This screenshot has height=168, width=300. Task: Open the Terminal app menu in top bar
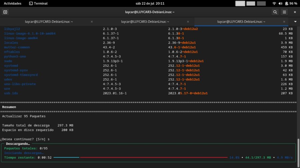pyautogui.click(x=38, y=3)
